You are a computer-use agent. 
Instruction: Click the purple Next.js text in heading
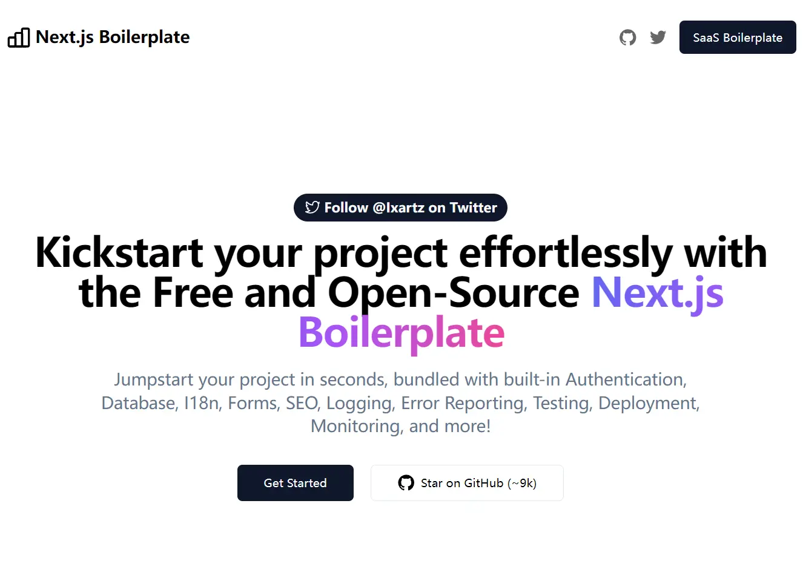tap(657, 293)
